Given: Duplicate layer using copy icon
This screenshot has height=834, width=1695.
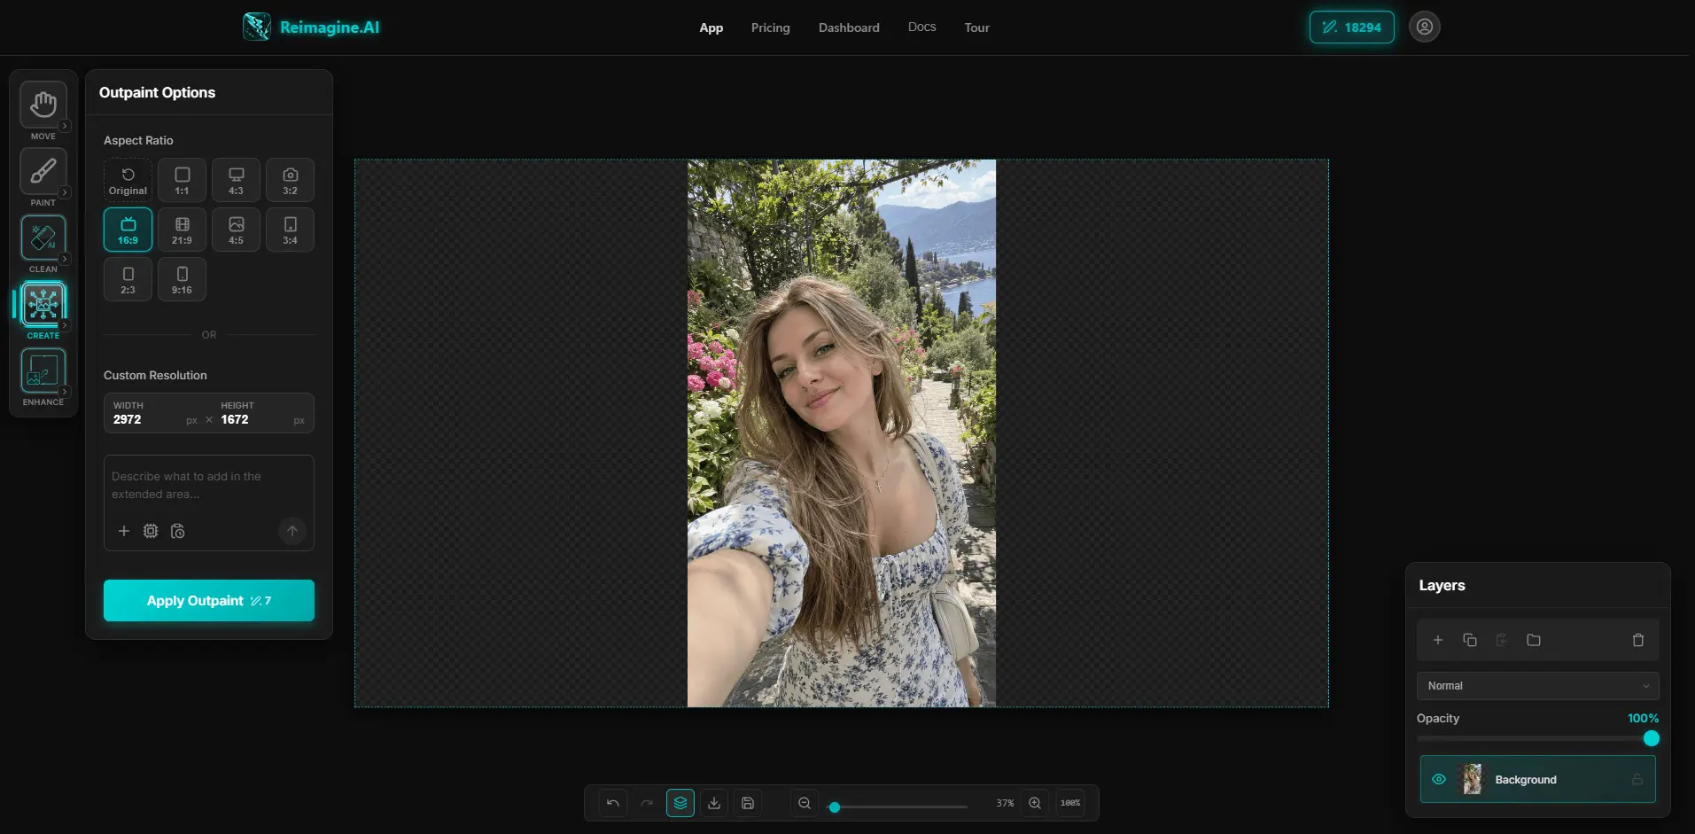Looking at the screenshot, I should [1470, 640].
